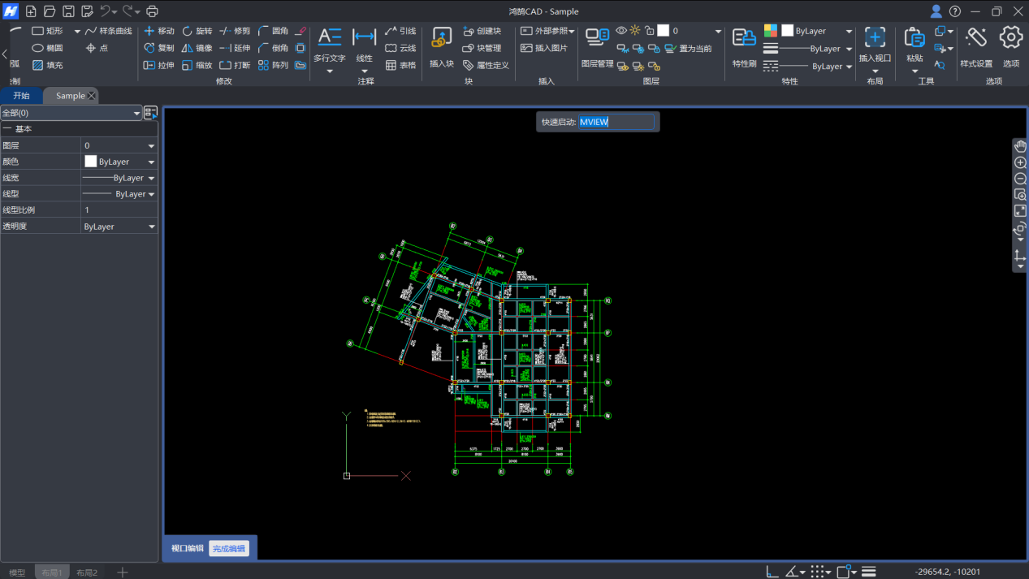
Task: Switch to the 开始 tab
Action: 21,96
